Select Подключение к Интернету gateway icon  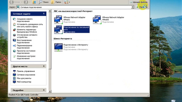pyautogui.click(x=58, y=47)
